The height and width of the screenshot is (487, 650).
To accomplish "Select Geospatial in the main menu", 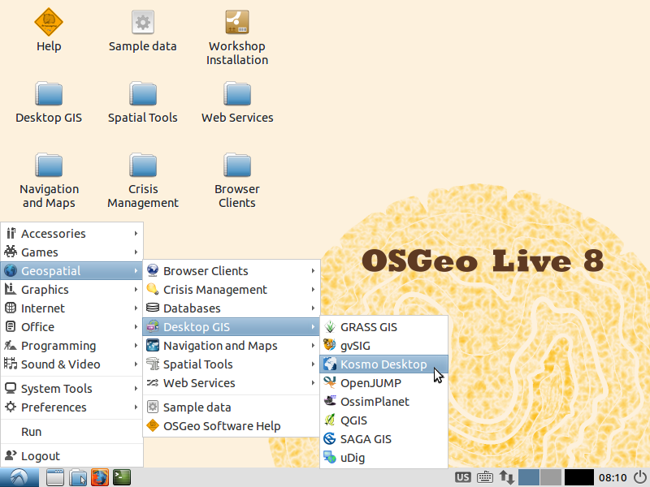I will coord(71,271).
